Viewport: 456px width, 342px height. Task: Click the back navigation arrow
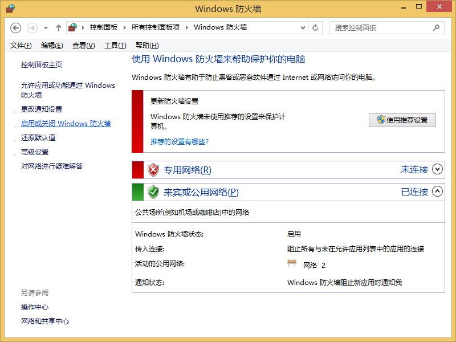tap(15, 27)
